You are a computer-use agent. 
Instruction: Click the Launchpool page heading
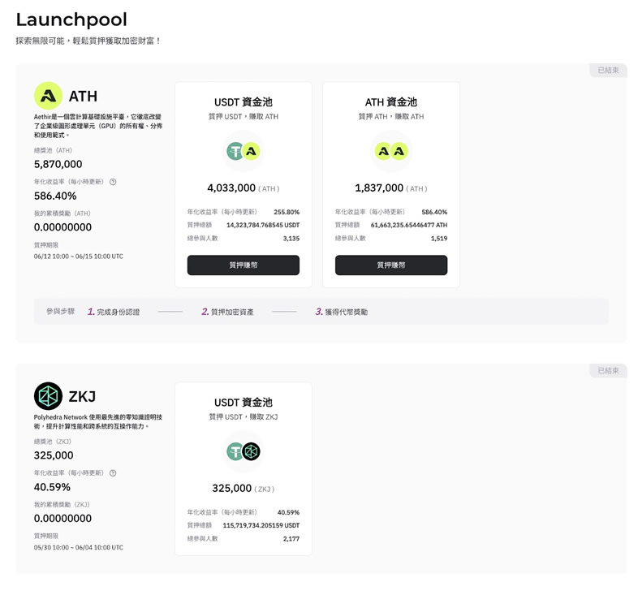coord(71,19)
